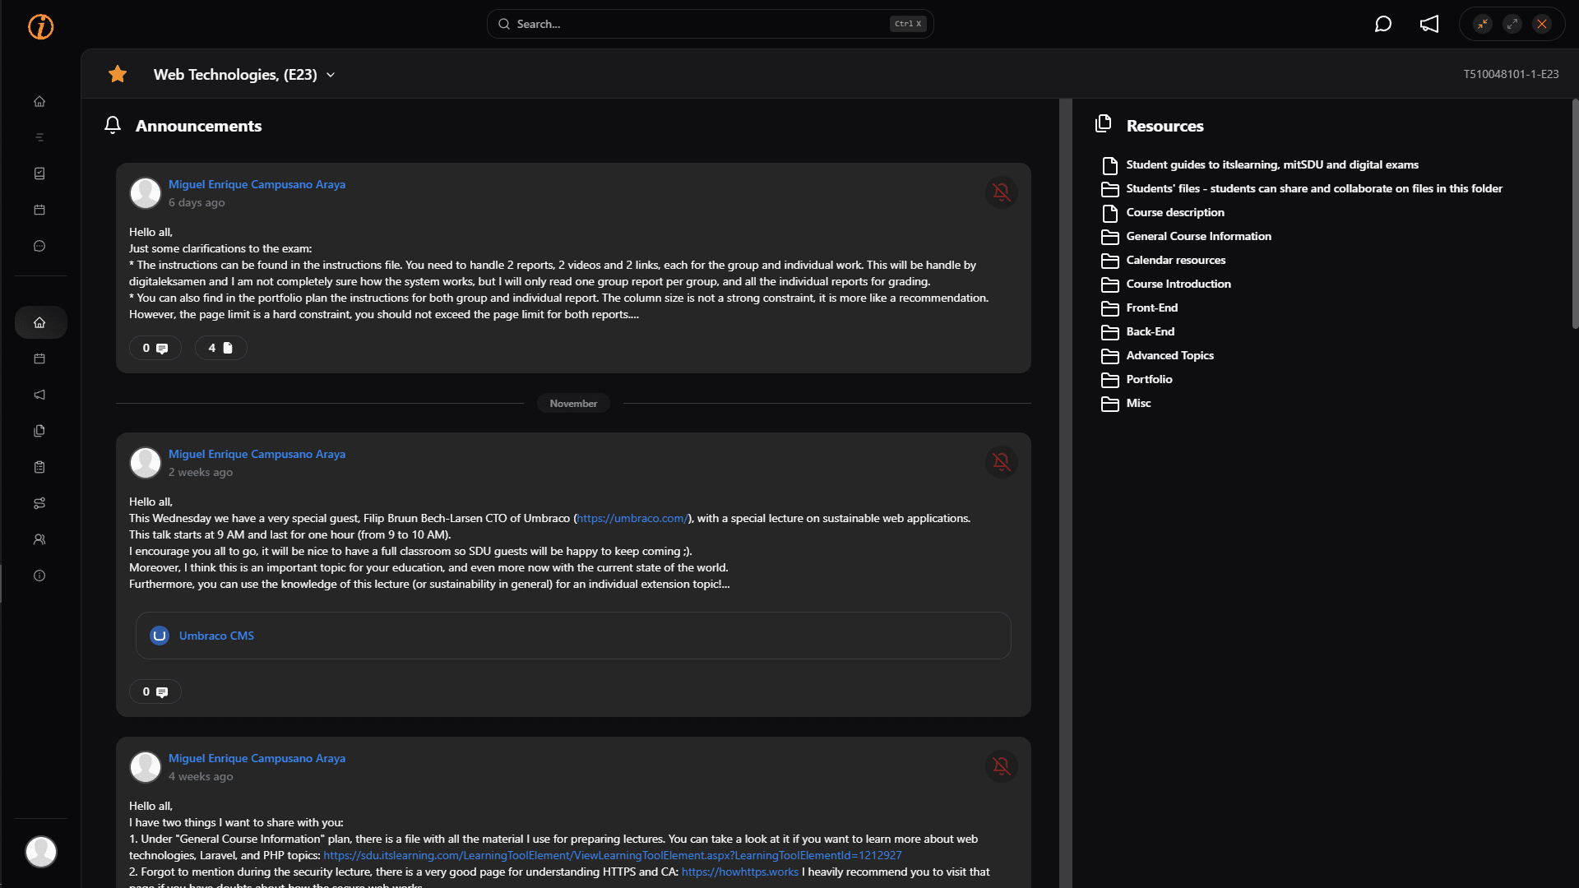This screenshot has height=888, width=1579.
Task: Expand the Back-End resources folder
Action: 1149,331
